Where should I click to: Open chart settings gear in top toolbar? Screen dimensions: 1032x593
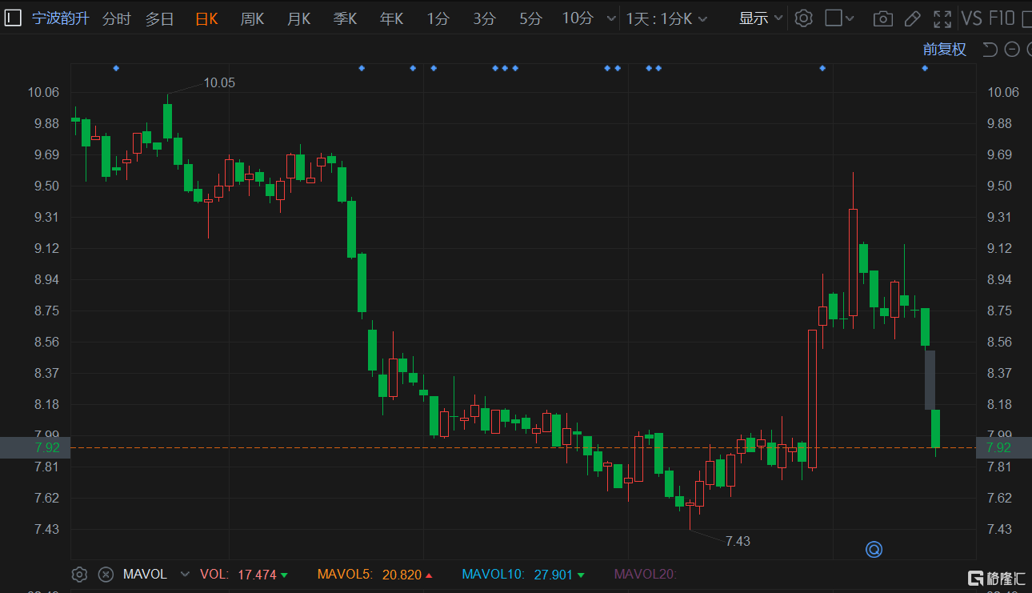click(804, 18)
